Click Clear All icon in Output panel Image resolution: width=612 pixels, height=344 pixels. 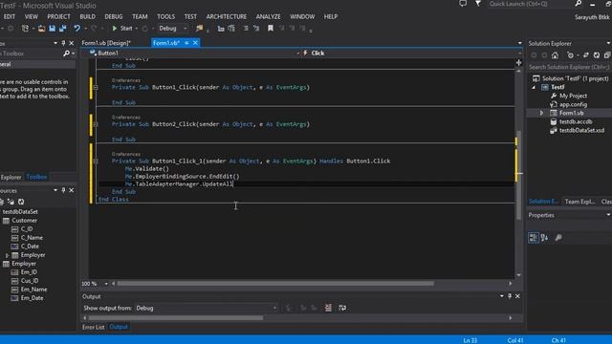[328, 308]
